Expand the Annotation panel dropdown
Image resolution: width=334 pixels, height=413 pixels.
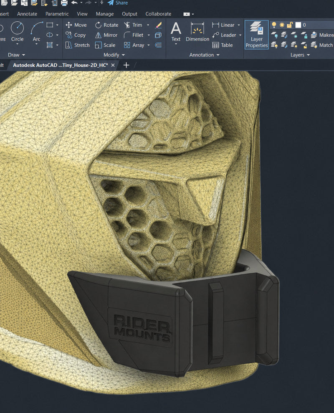pyautogui.click(x=205, y=55)
